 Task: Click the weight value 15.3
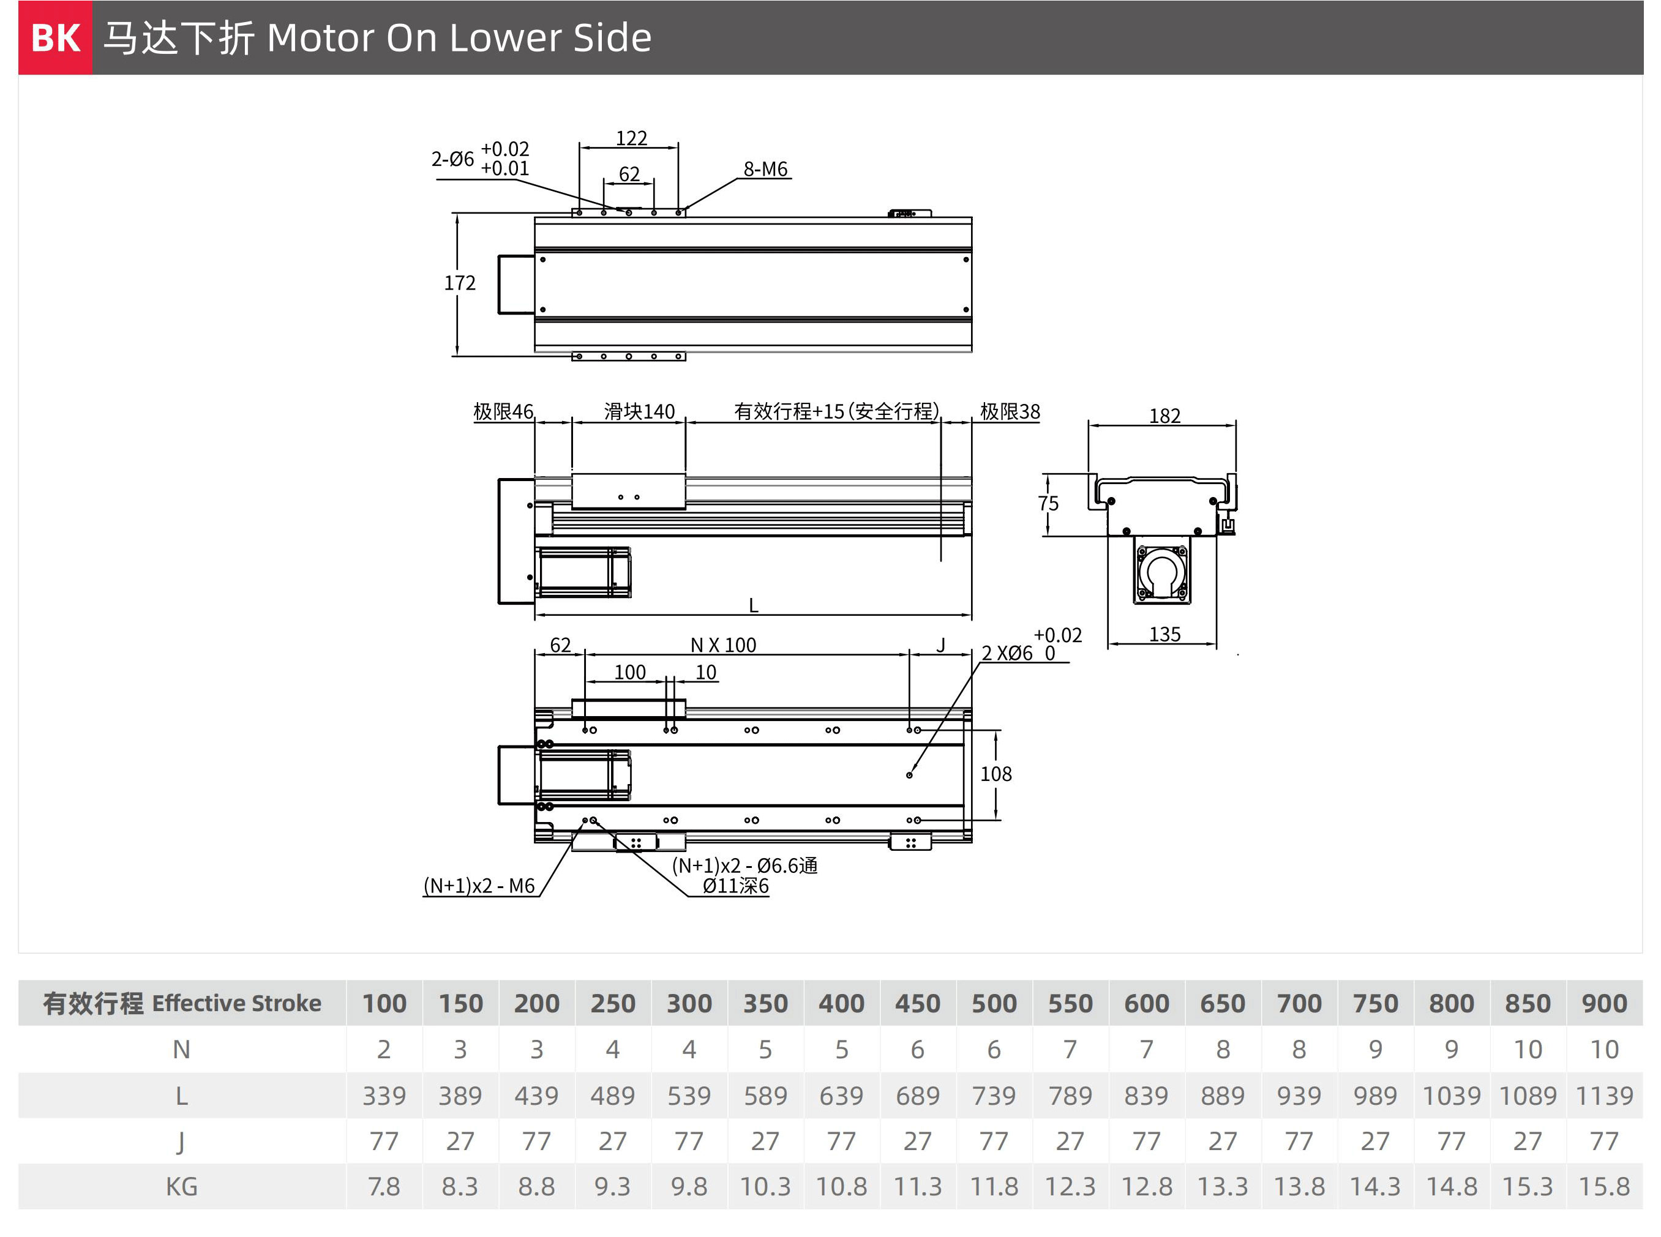point(1528,1187)
